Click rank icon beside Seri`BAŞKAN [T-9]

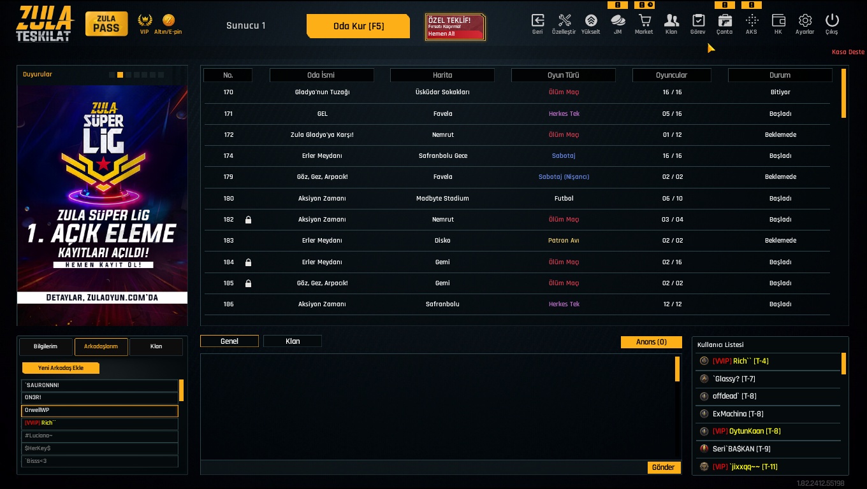tap(704, 449)
